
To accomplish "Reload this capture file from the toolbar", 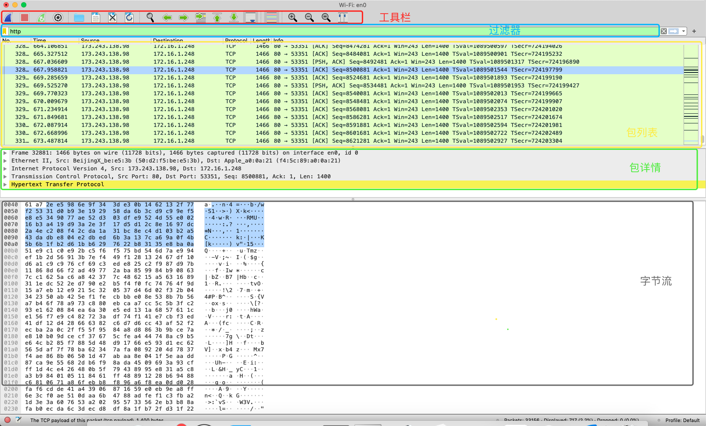I will [x=129, y=18].
